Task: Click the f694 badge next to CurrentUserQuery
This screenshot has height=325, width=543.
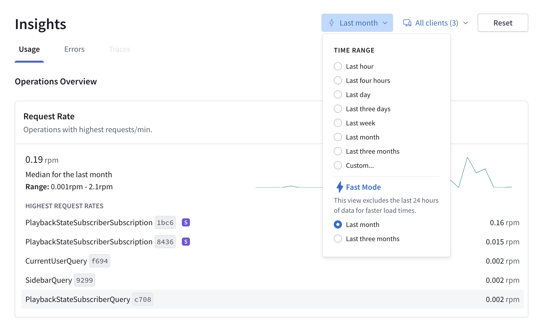Action: (100, 261)
